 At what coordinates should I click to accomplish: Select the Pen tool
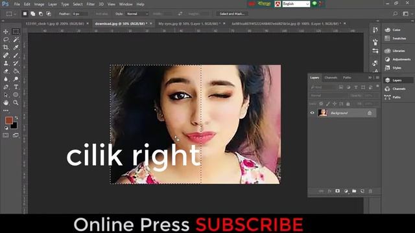(x=6, y=87)
